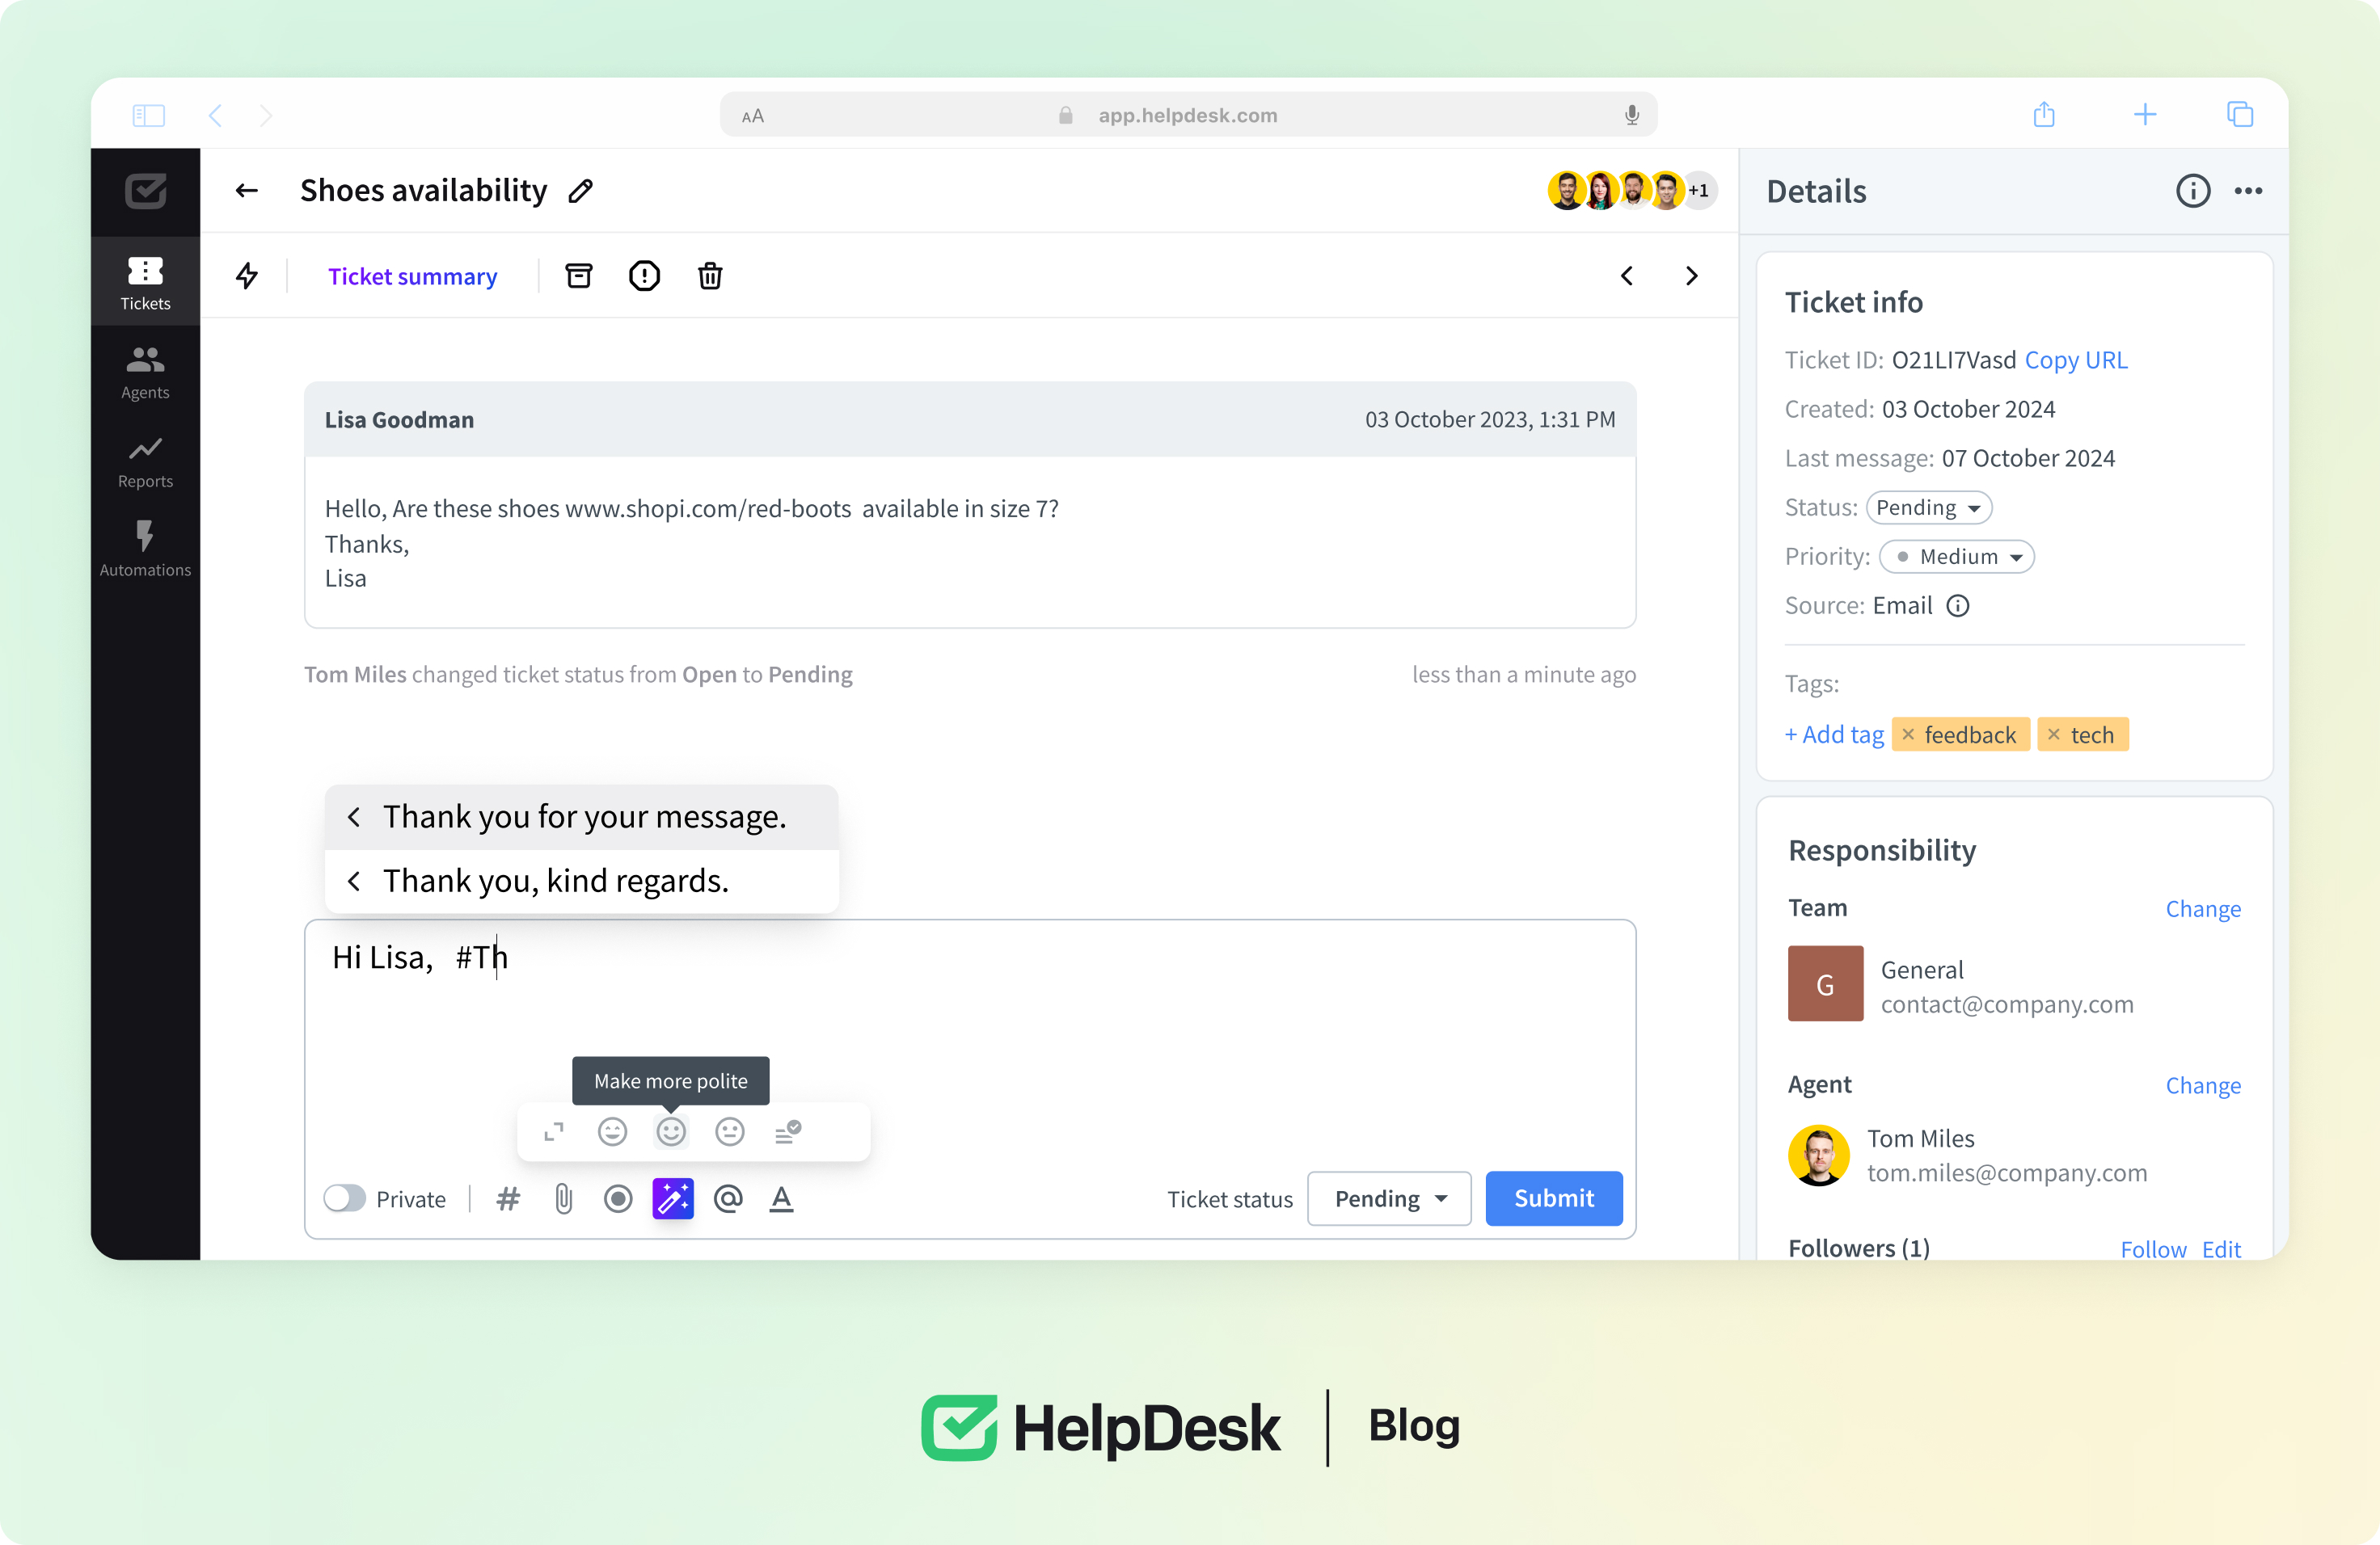Click the hashtag canned response icon

tap(508, 1198)
